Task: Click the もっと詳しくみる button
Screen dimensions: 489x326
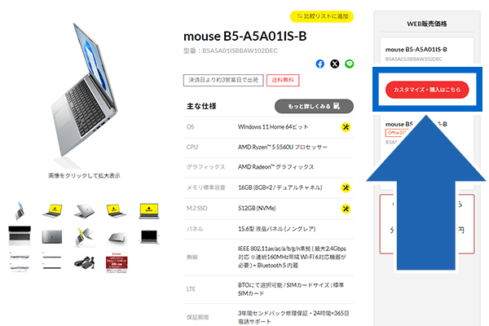Action: click(314, 107)
